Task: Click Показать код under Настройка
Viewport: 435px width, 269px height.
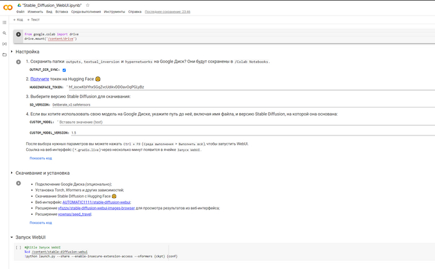Action: point(41,158)
